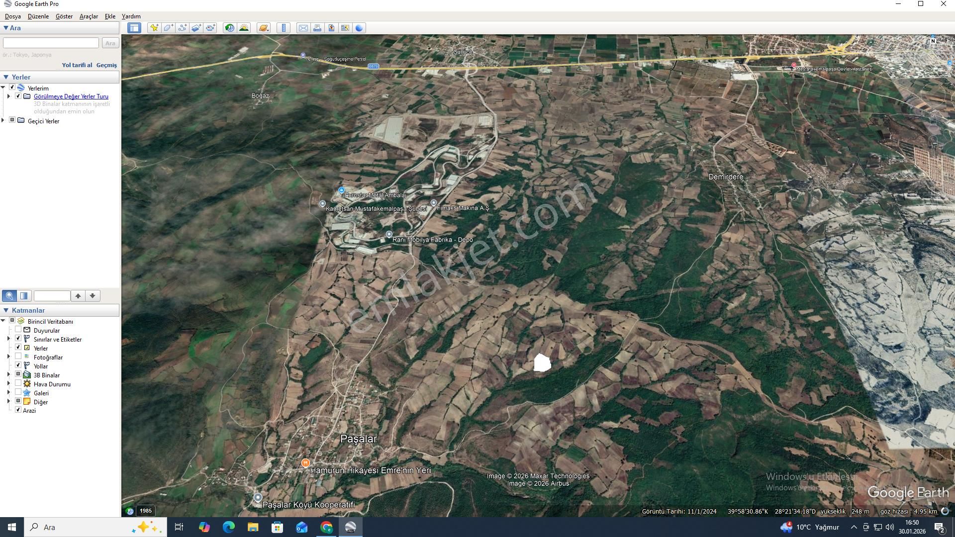Click the Hamurun Hikayesi restaurant map marker
This screenshot has width=955, height=537.
[305, 463]
